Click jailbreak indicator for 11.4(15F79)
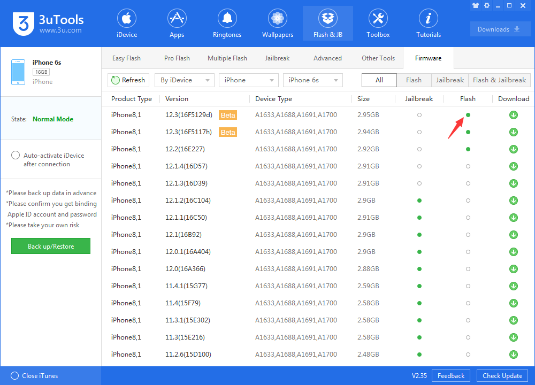The height and width of the screenshot is (385, 535). pos(419,303)
